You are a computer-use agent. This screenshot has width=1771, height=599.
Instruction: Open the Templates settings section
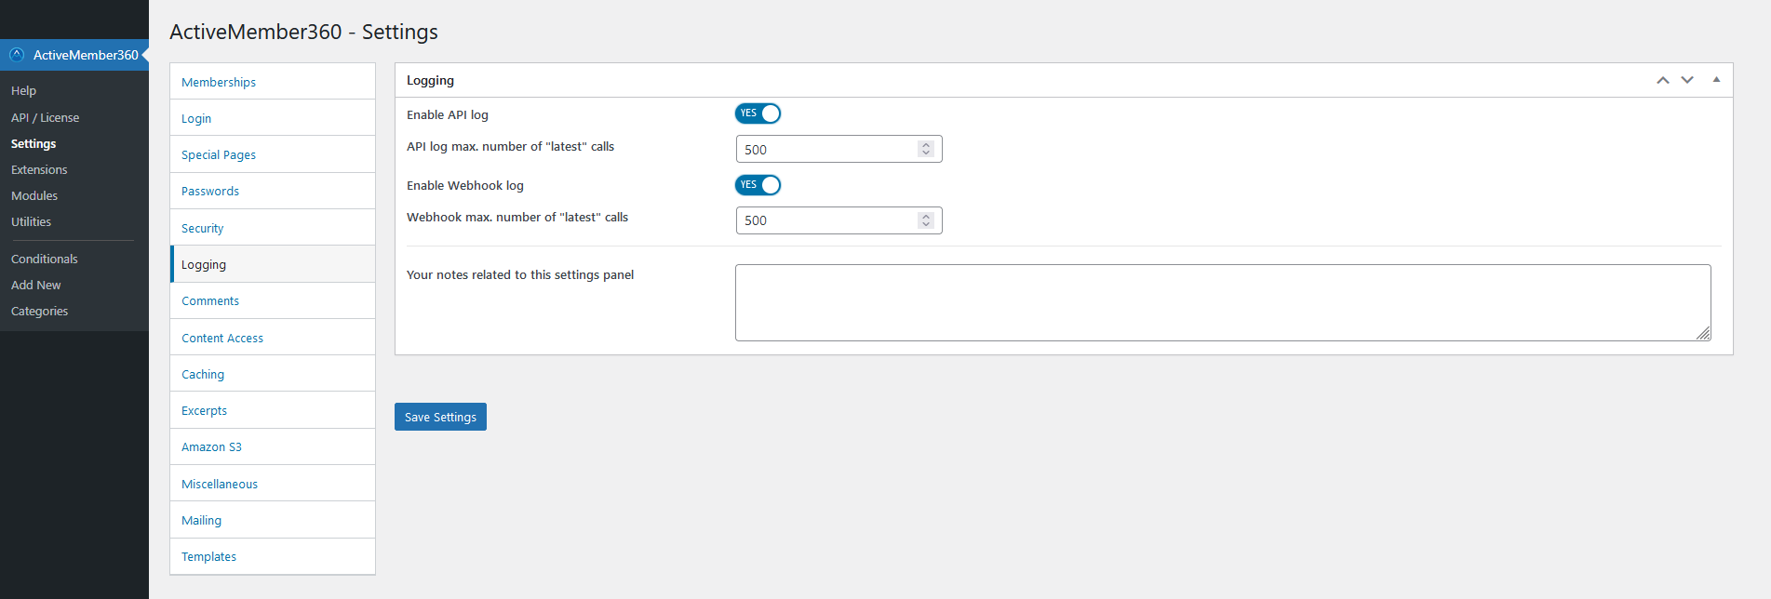(x=208, y=556)
